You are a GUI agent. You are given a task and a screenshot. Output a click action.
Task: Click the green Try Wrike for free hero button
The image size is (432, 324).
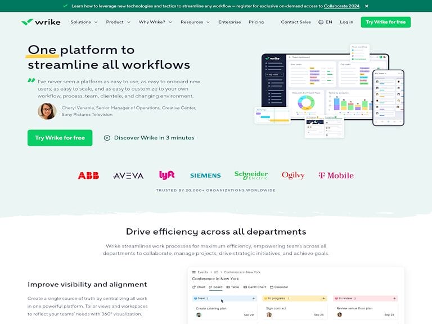pos(60,138)
